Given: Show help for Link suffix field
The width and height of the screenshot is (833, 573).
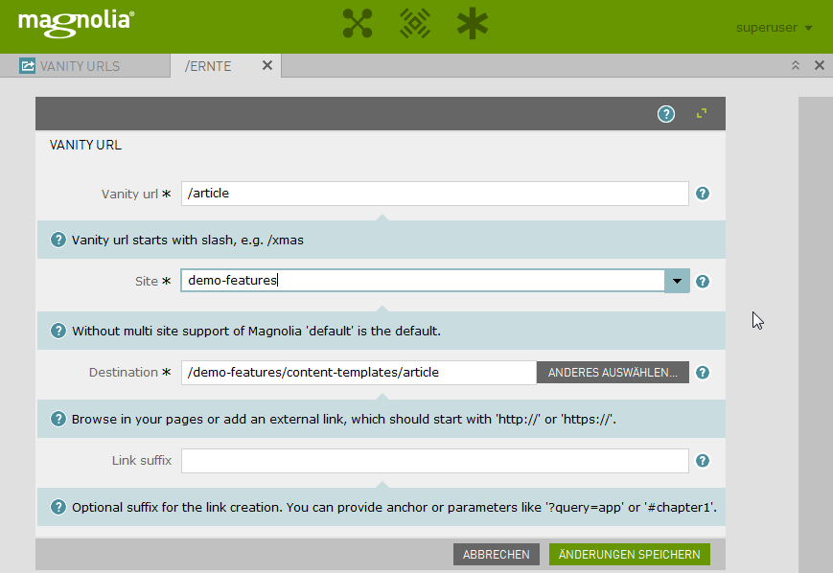Looking at the screenshot, I should pos(703,461).
